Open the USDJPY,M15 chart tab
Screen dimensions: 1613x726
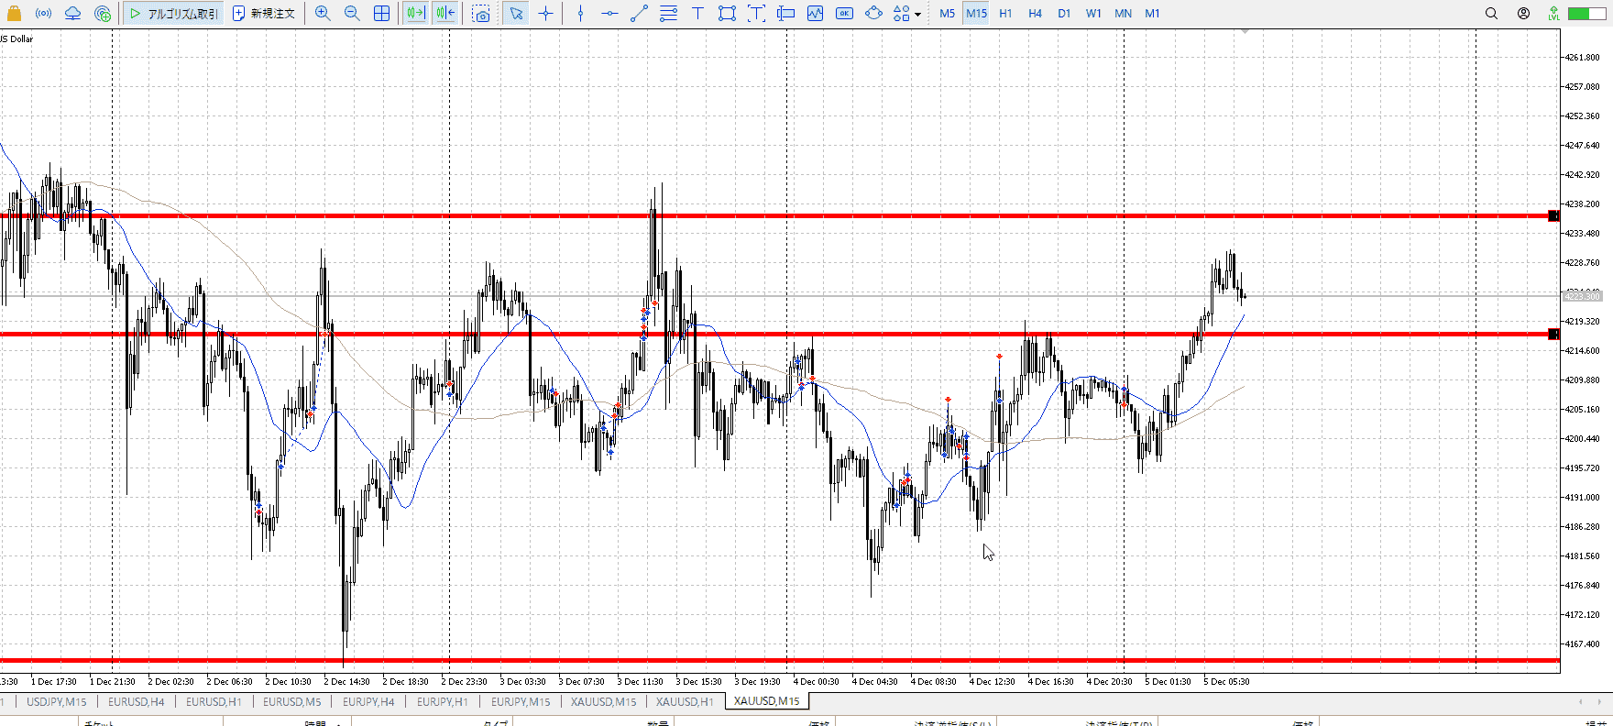coord(57,701)
